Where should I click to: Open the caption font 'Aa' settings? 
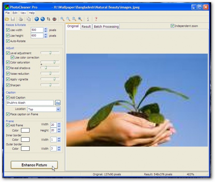(58, 103)
